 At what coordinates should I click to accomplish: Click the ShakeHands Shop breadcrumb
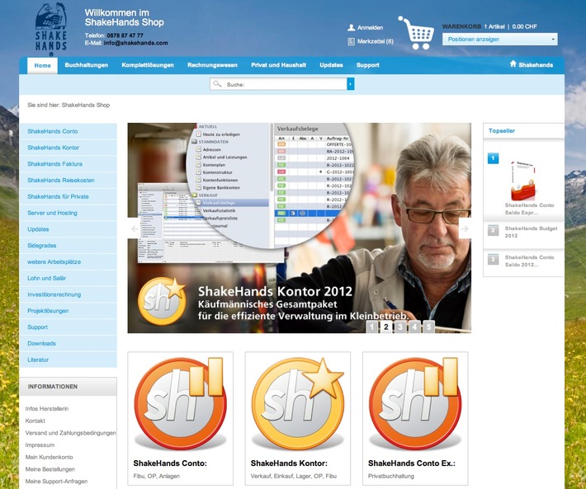click(86, 106)
